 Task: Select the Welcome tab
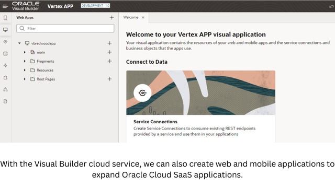pos(131,17)
